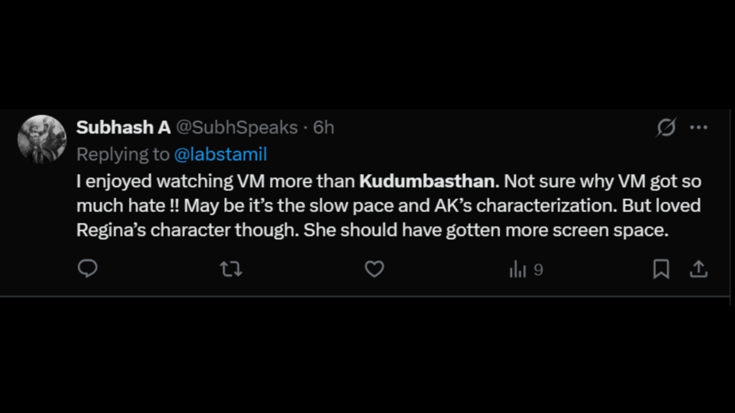Image resolution: width=735 pixels, height=413 pixels.
Task: Open the Grok explain-post icon
Action: click(666, 128)
